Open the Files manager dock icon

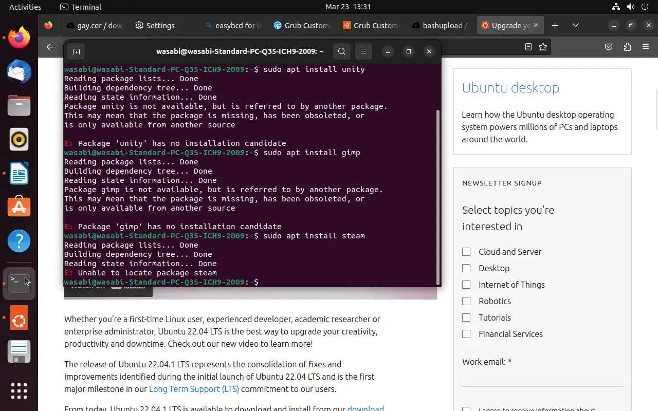[x=19, y=105]
